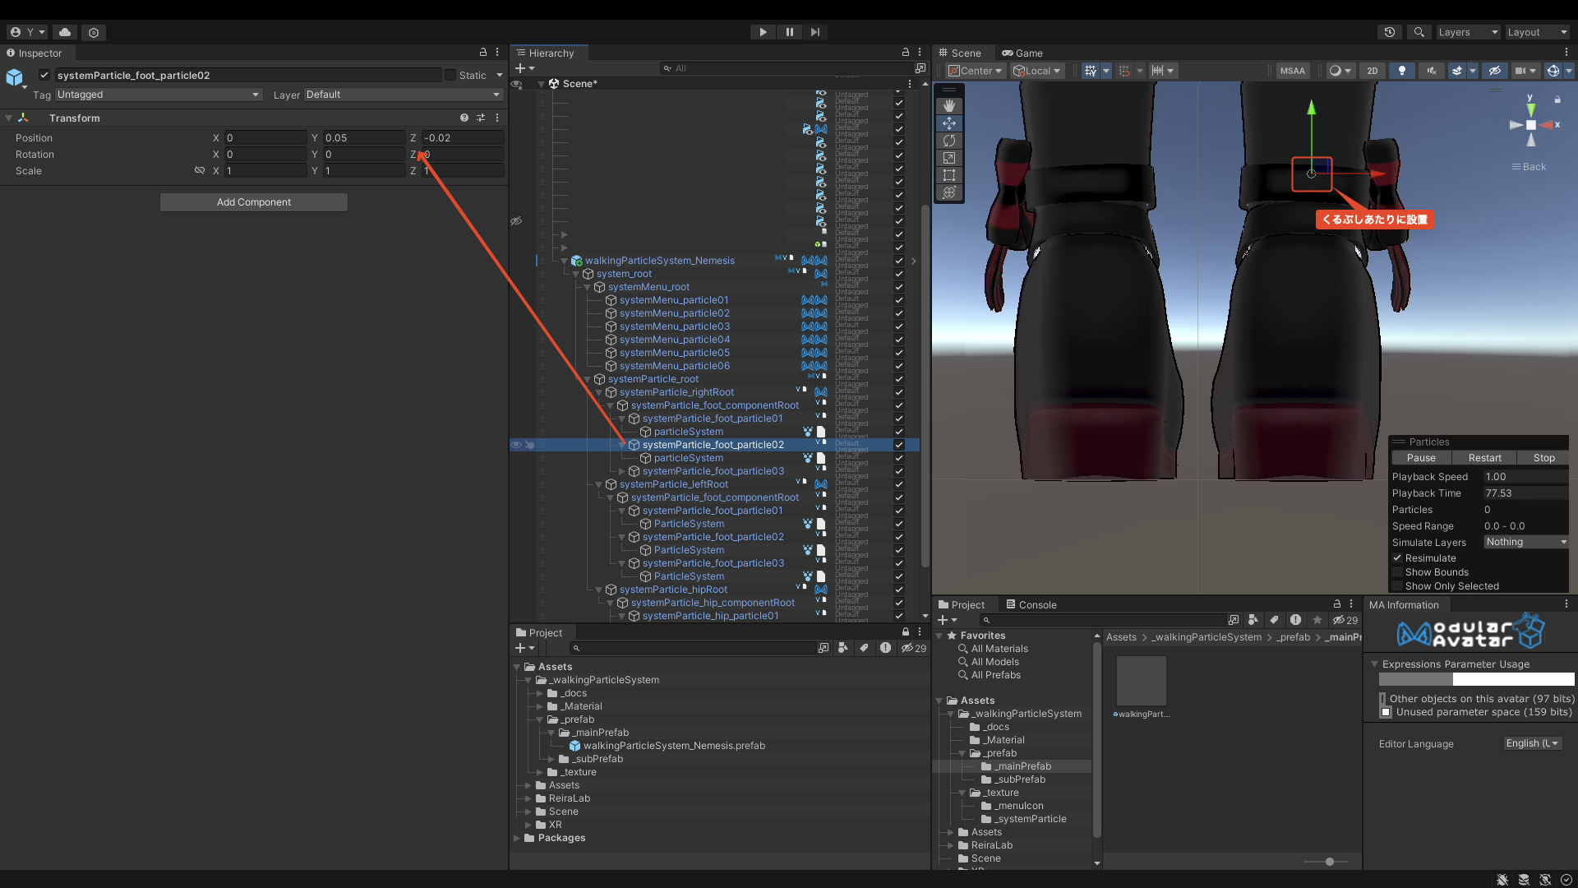Open the Tag Untagged dropdown
This screenshot has height=888, width=1578.
158,95
